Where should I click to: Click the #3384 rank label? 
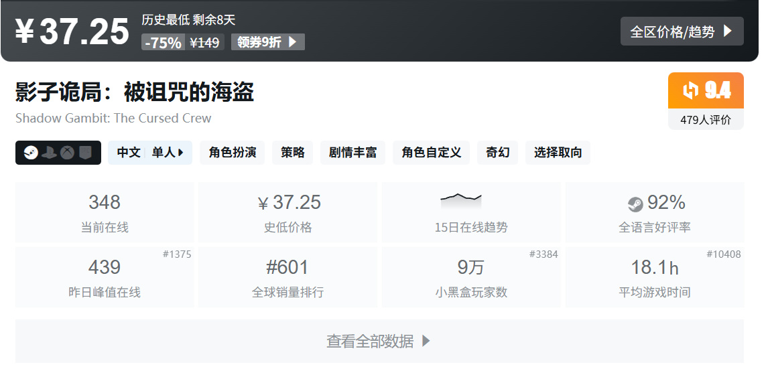click(543, 254)
